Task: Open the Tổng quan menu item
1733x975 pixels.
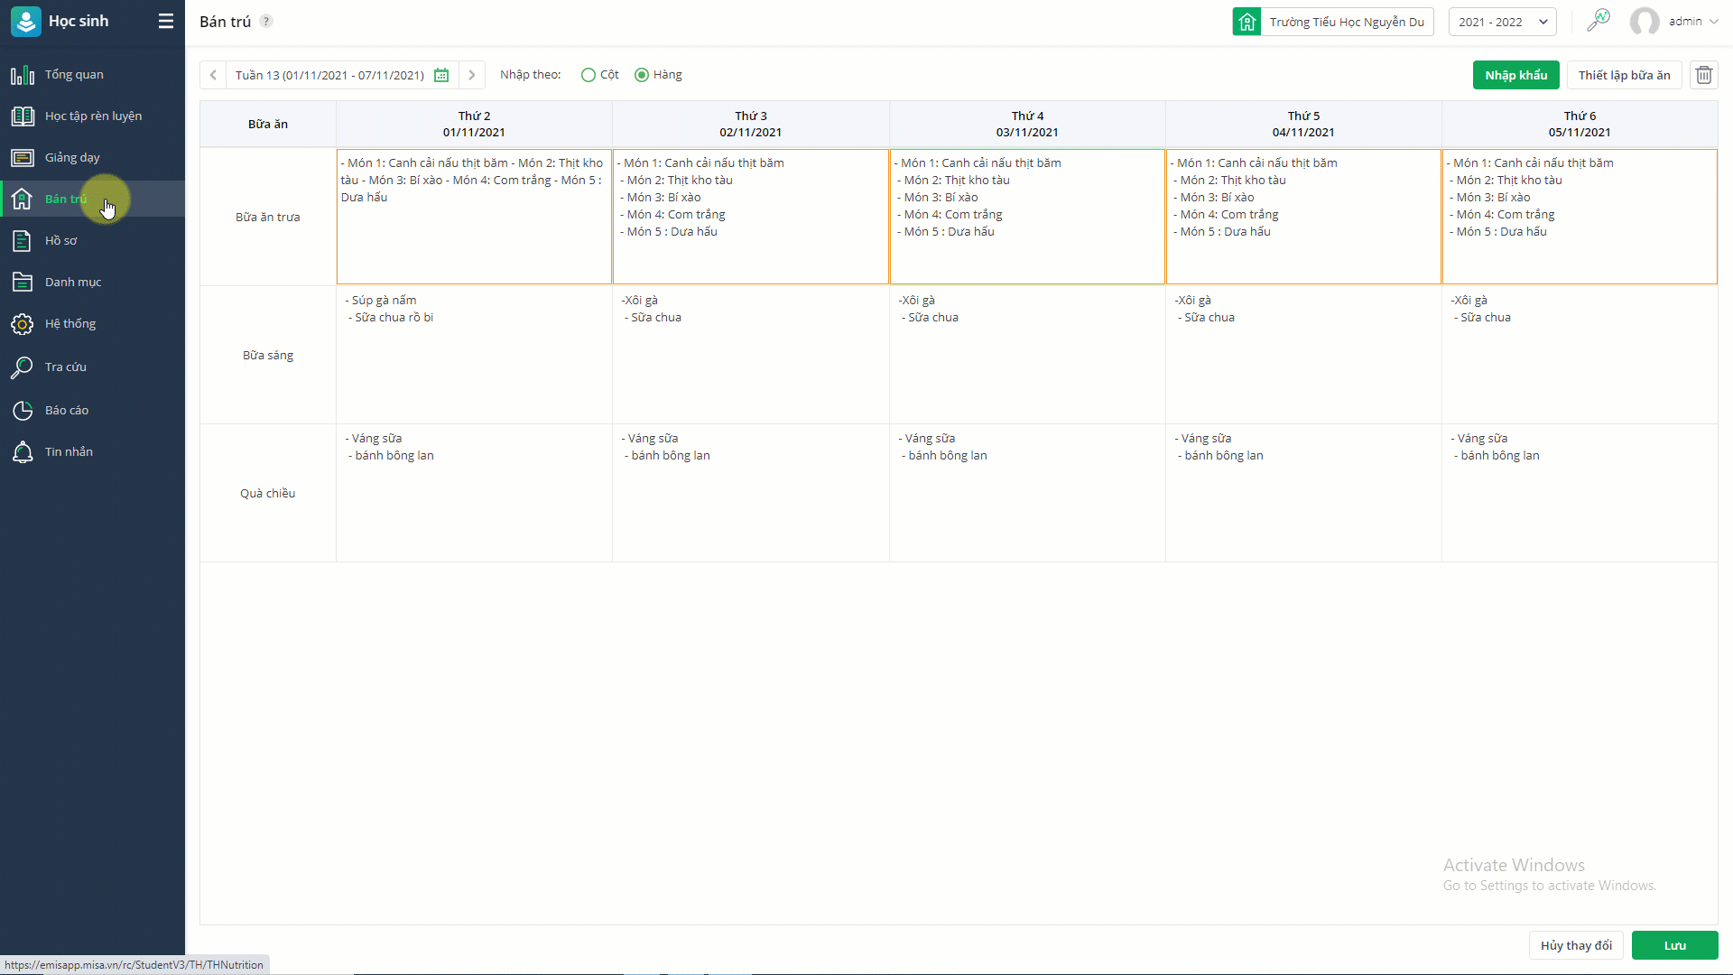Action: 74,74
